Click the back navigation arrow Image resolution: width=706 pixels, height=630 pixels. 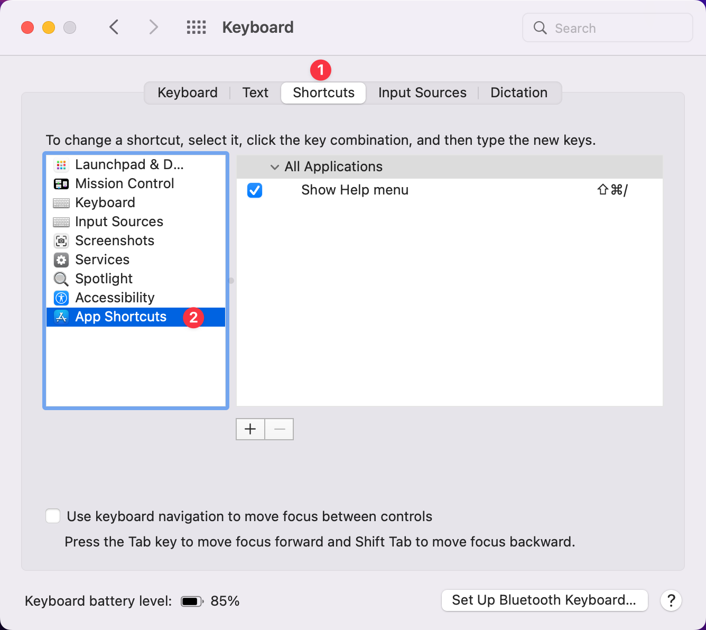tap(114, 27)
